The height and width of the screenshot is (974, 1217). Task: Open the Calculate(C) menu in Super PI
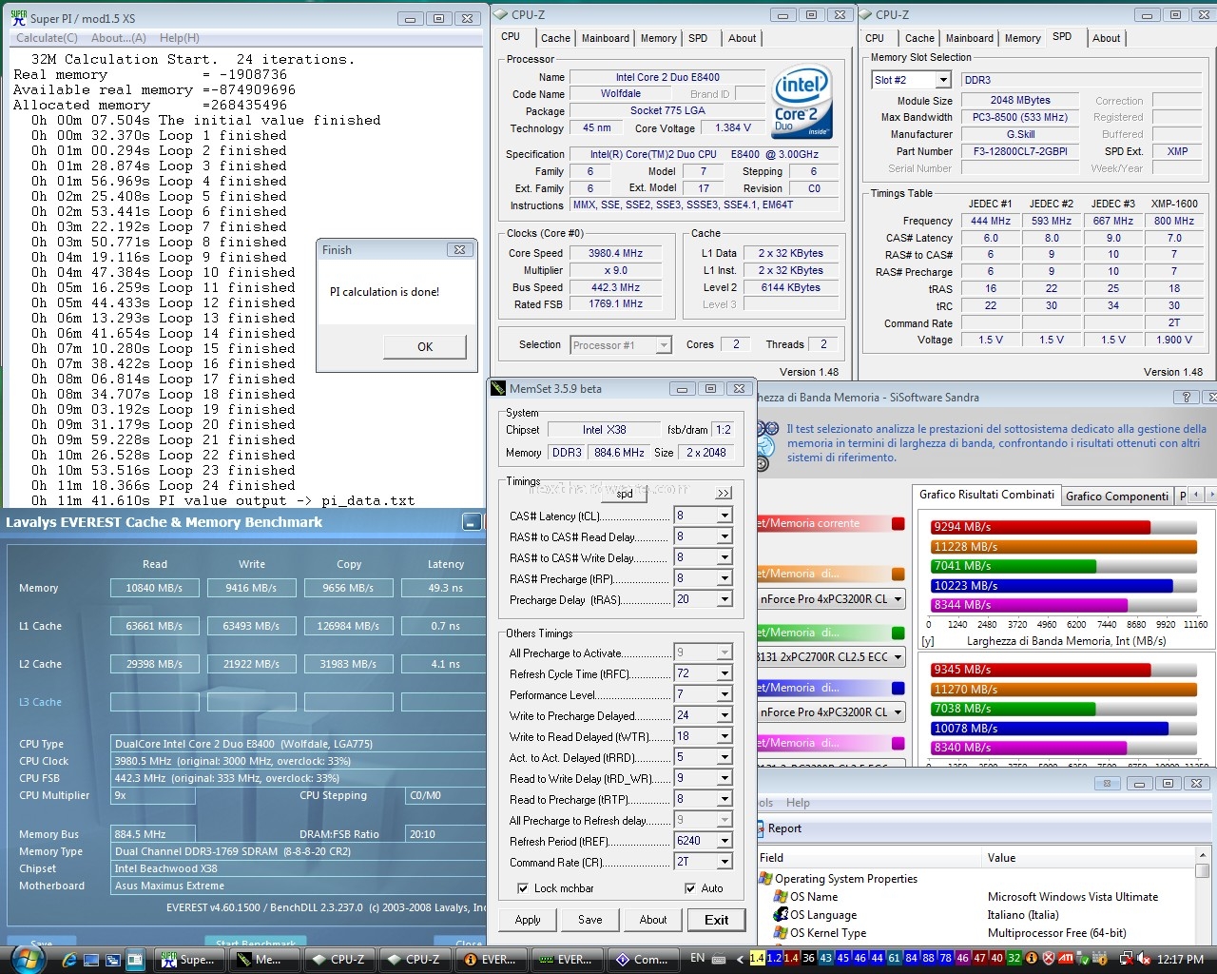click(x=47, y=38)
